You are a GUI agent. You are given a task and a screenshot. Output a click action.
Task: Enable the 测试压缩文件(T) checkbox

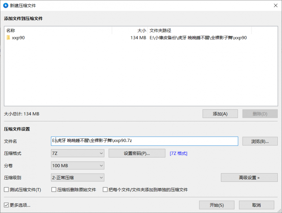[6, 190]
